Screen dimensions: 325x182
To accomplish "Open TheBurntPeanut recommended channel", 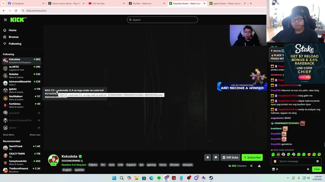I will [22, 170].
